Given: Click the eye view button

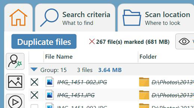Looking at the screenshot, I should point(185,41).
